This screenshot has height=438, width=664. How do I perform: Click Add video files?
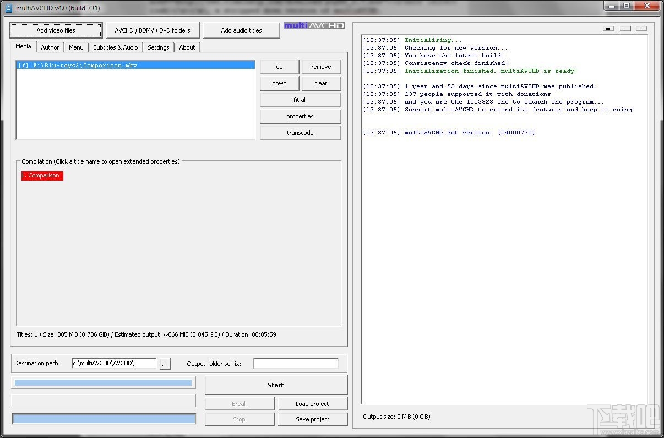[x=55, y=30]
